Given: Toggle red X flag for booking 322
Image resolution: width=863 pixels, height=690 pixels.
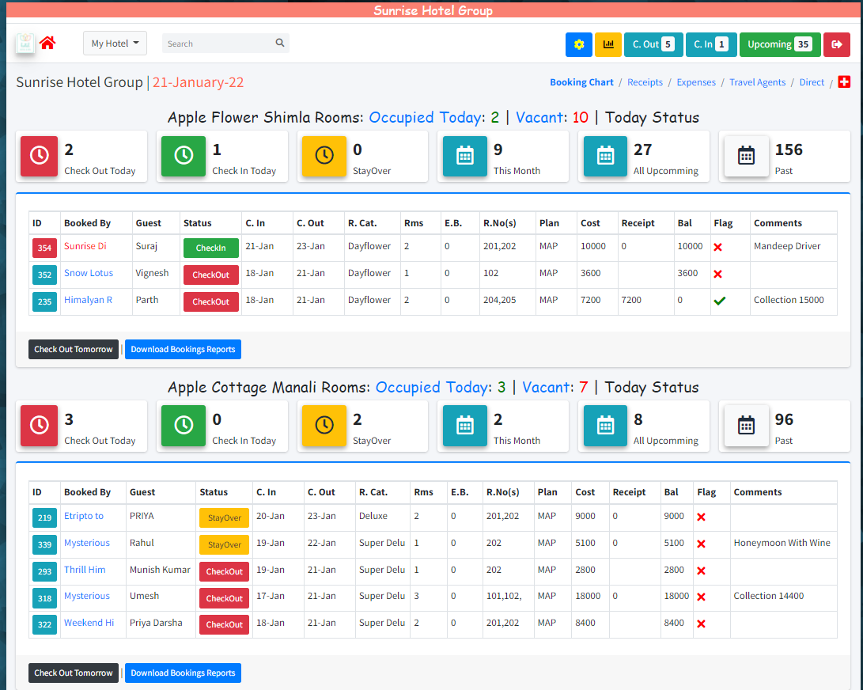Looking at the screenshot, I should (x=701, y=624).
